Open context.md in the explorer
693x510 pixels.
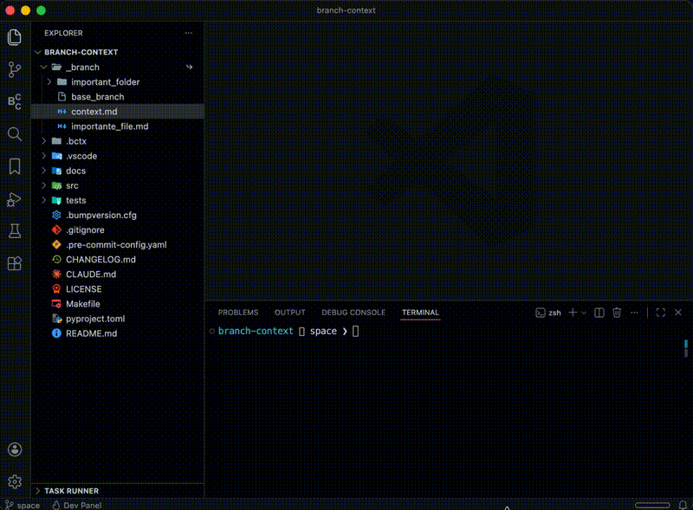(x=118, y=112)
